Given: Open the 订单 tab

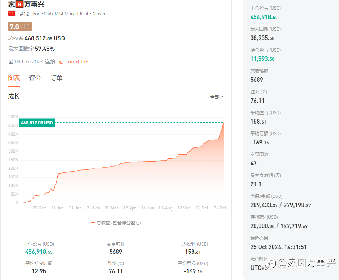Looking at the screenshot, I should [56, 78].
